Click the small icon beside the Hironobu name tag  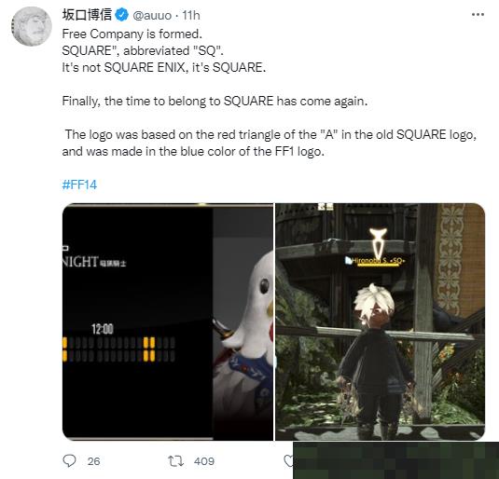(349, 261)
